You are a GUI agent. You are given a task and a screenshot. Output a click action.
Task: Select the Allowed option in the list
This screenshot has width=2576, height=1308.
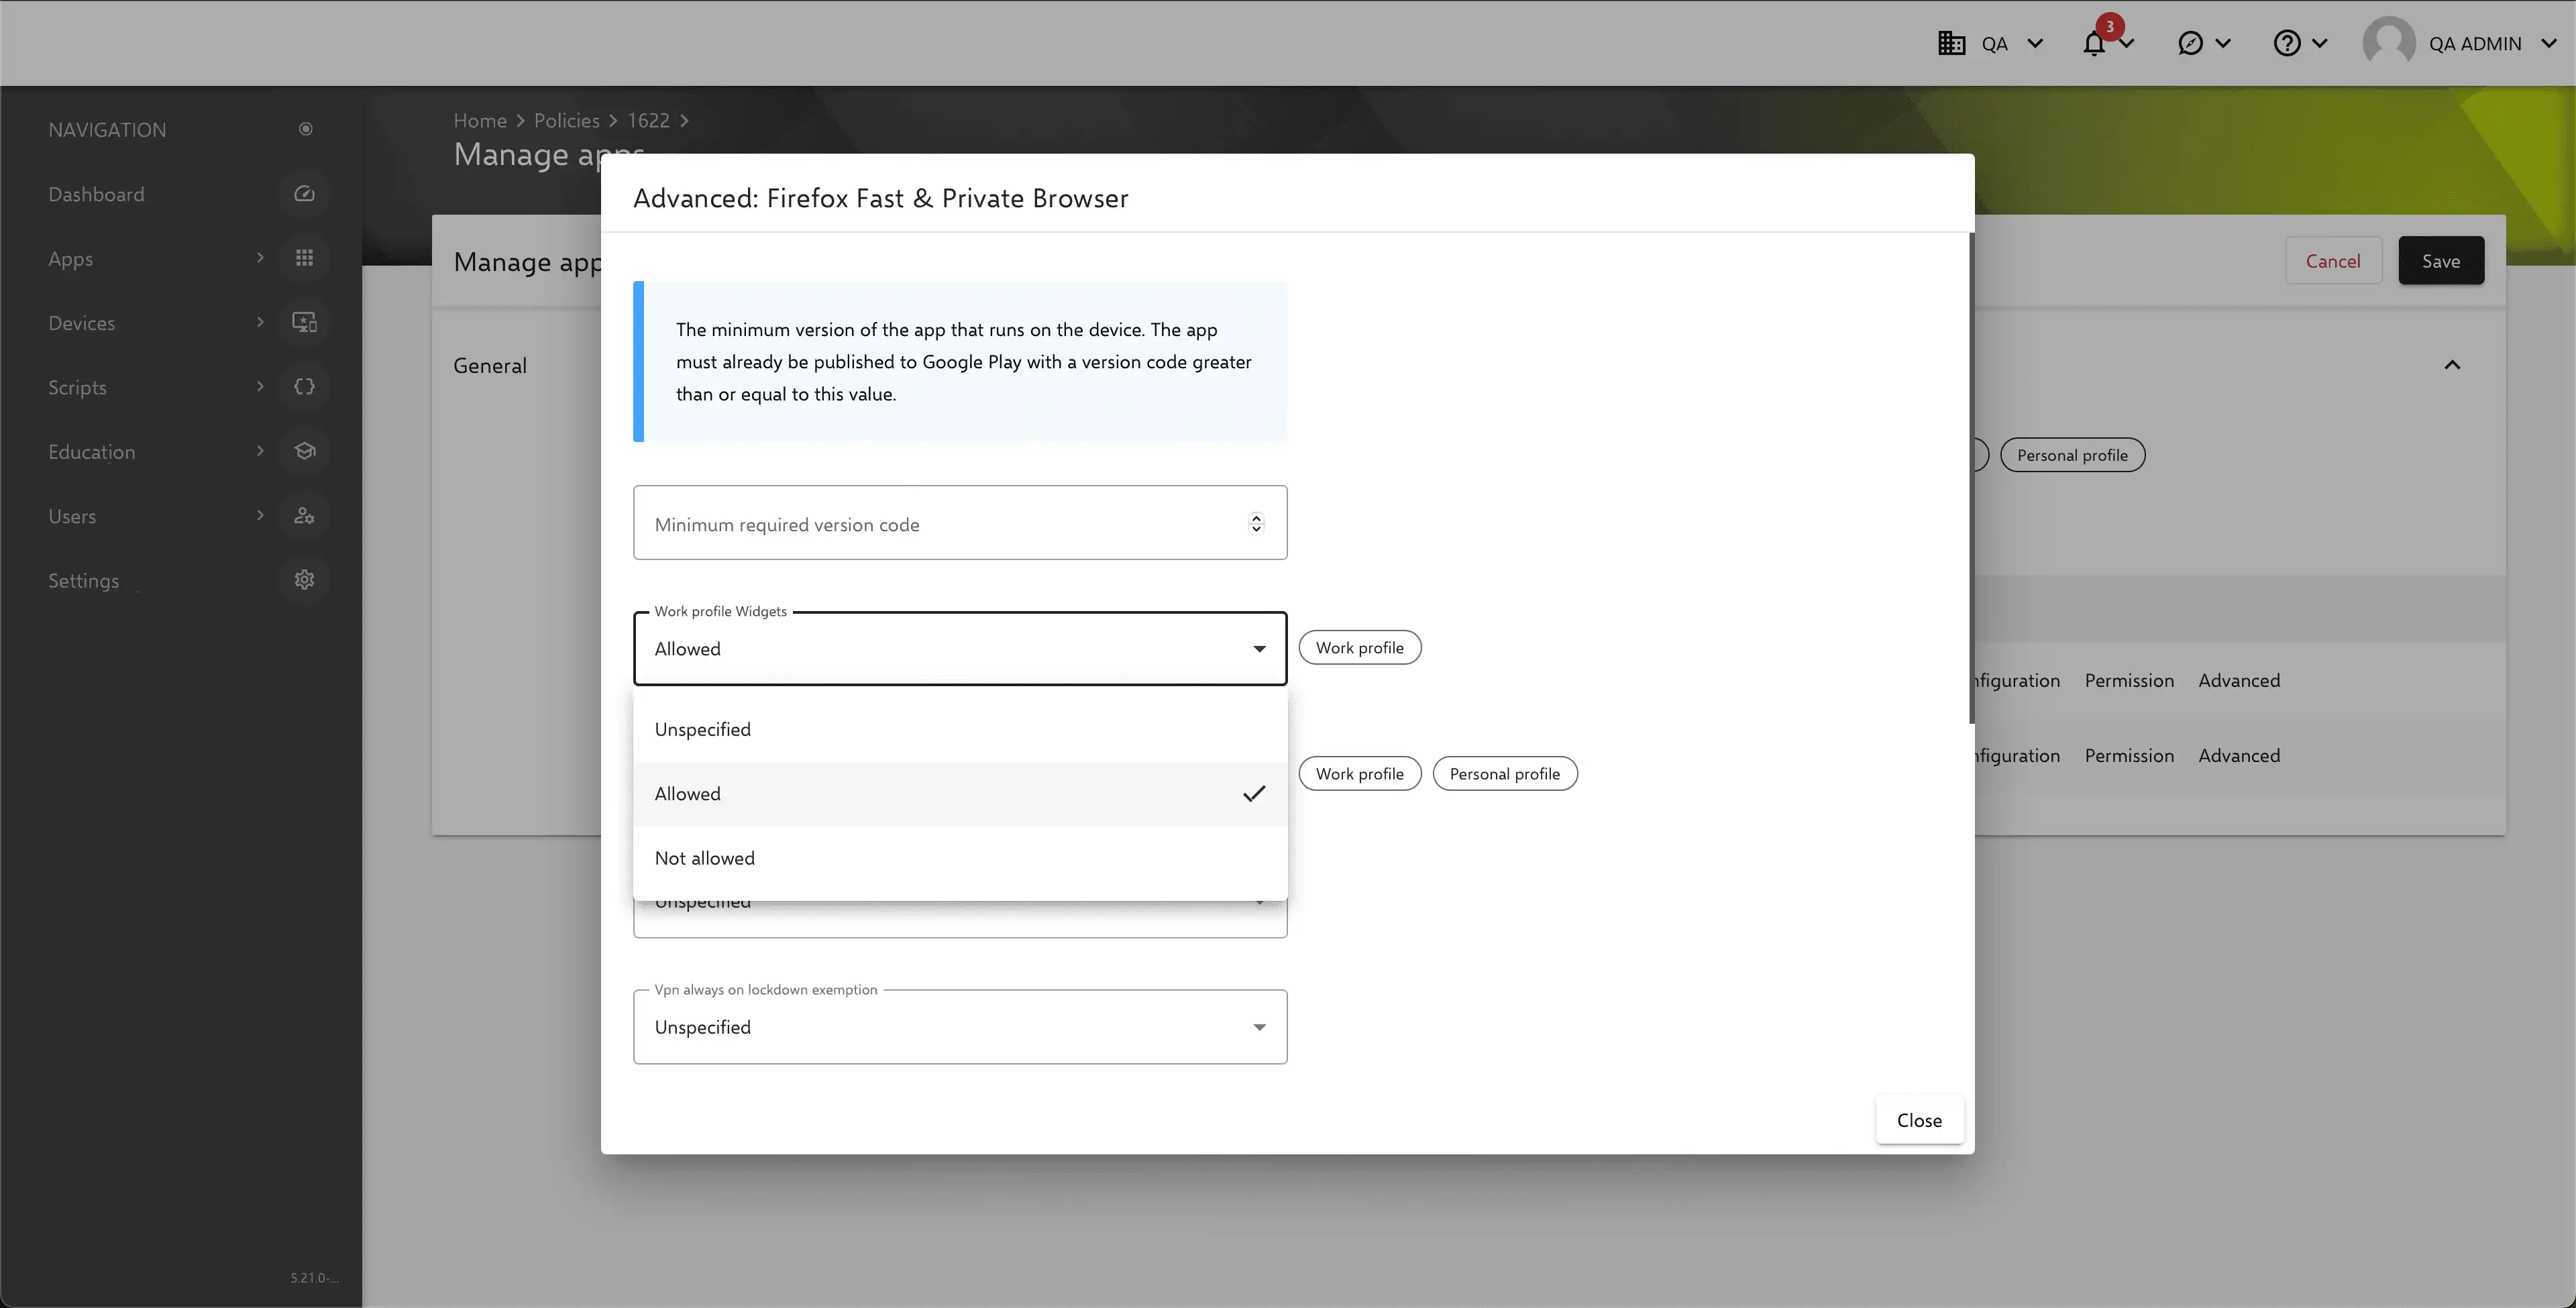(960, 794)
